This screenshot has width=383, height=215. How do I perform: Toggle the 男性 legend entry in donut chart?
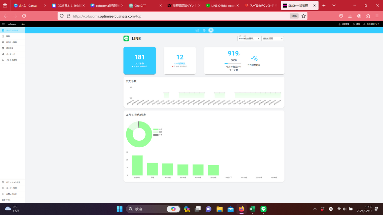[x=158, y=132]
